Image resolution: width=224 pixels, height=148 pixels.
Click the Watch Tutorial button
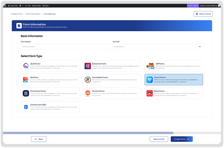click(x=203, y=14)
